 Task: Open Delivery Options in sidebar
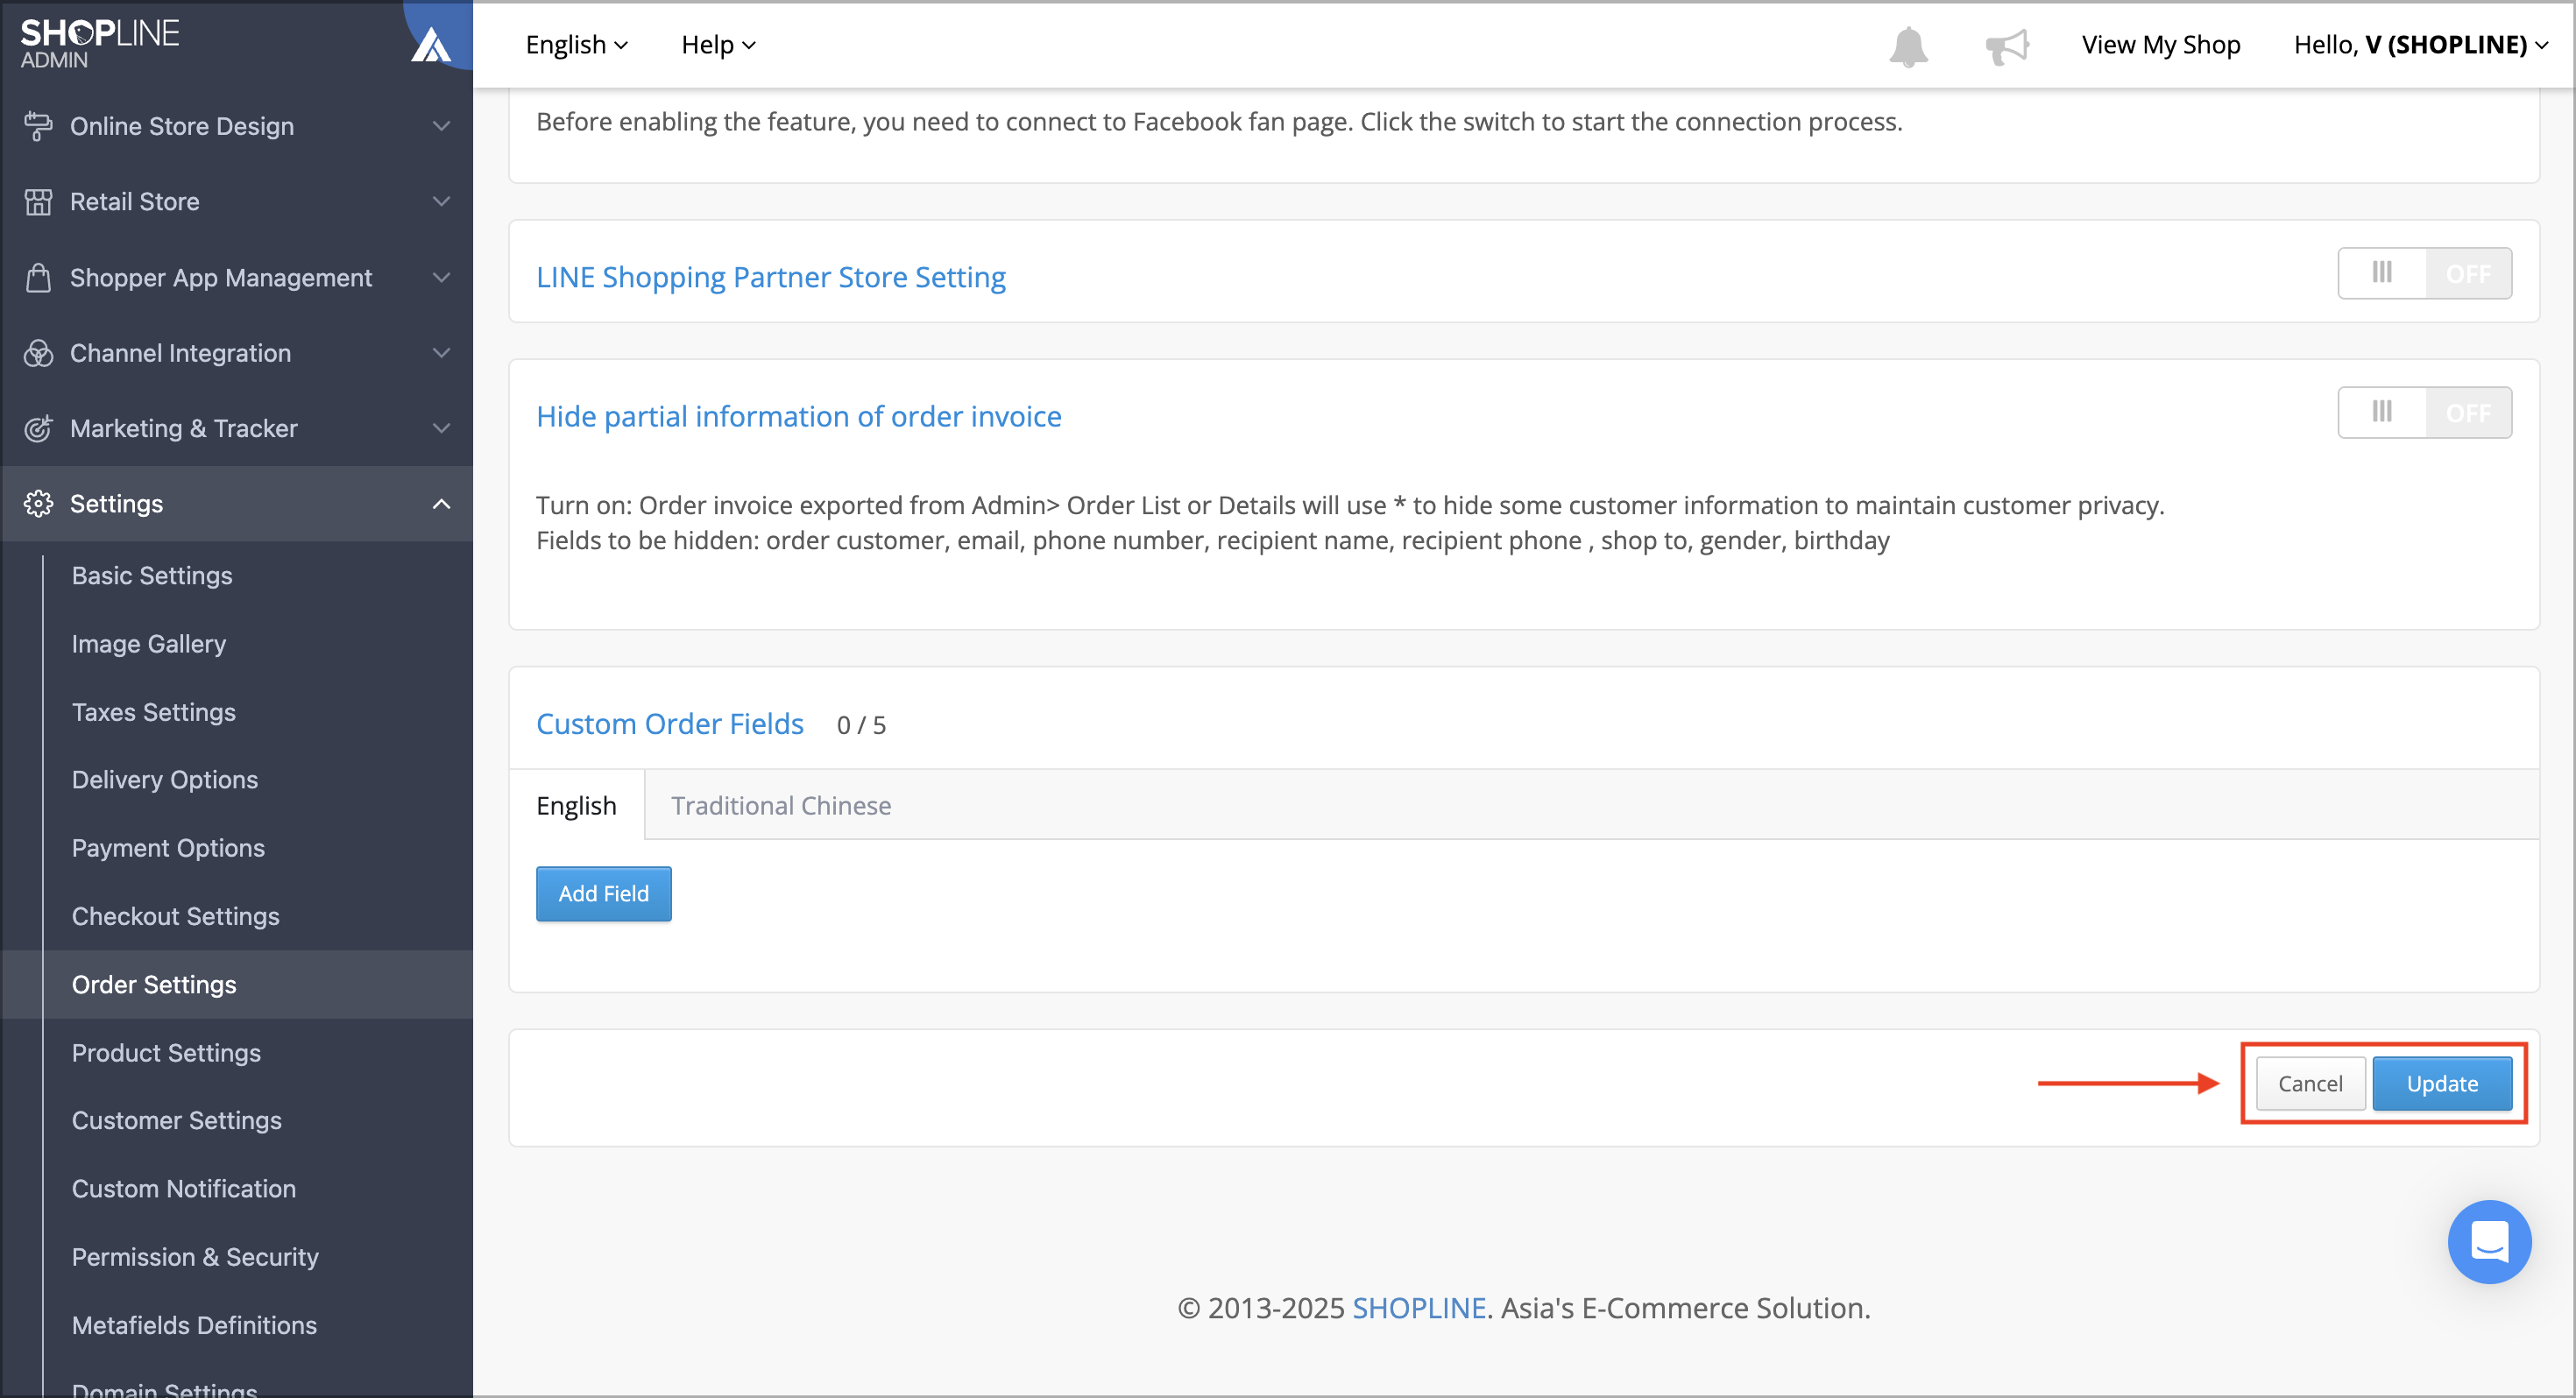[164, 780]
